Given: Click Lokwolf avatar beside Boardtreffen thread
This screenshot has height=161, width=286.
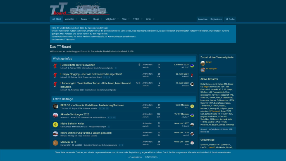Looking at the screenshot, I should click(55, 84).
